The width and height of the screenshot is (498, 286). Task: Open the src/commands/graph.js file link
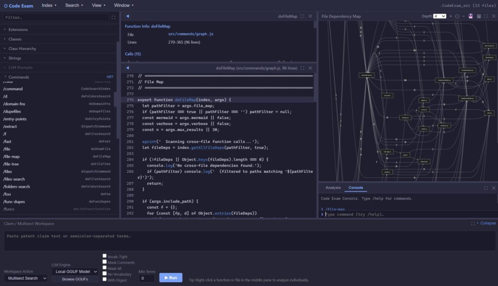191,34
